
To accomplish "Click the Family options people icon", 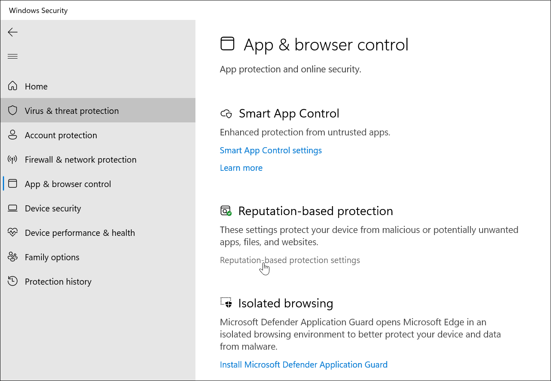I will click(13, 257).
